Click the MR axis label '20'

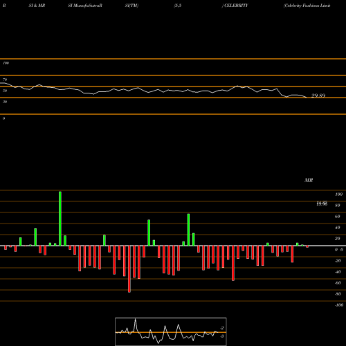click(338, 239)
